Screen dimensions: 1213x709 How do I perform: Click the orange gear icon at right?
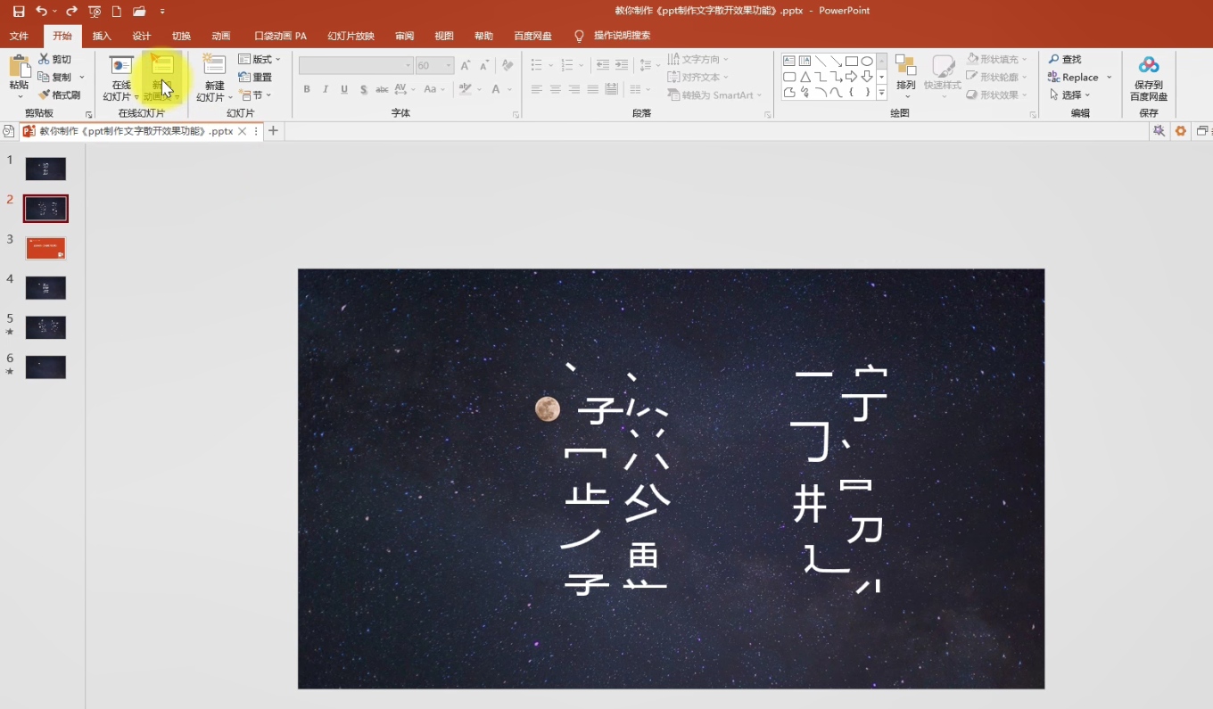1180,131
